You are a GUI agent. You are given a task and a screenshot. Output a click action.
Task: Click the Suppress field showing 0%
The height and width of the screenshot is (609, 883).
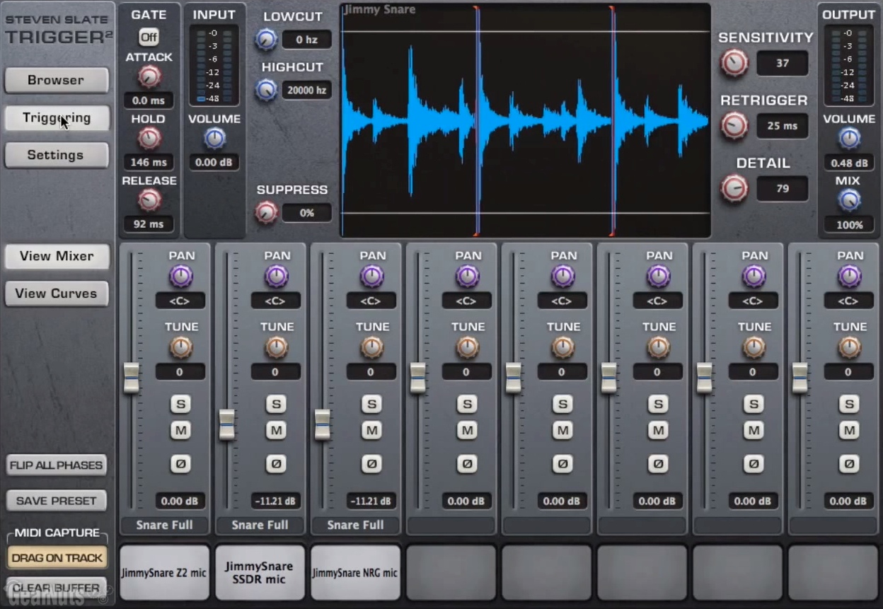[x=307, y=212]
